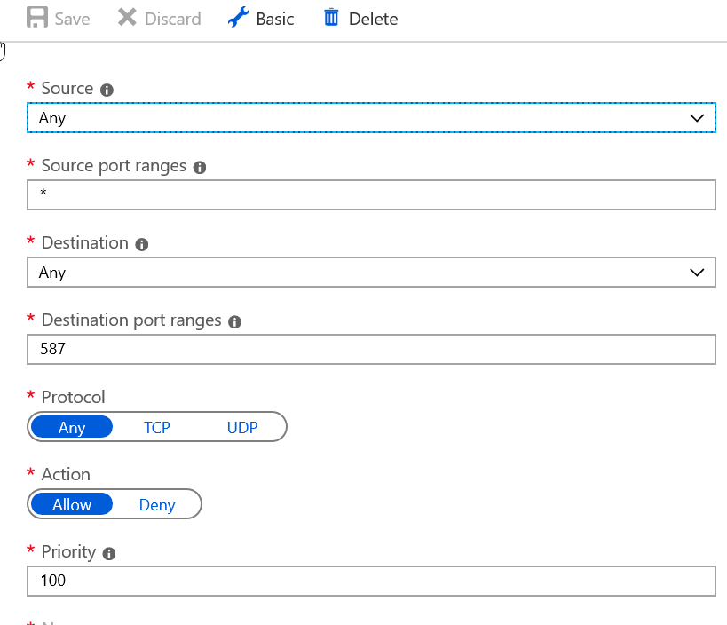Expand the Source dropdown
This screenshot has width=727, height=625.
tap(697, 118)
